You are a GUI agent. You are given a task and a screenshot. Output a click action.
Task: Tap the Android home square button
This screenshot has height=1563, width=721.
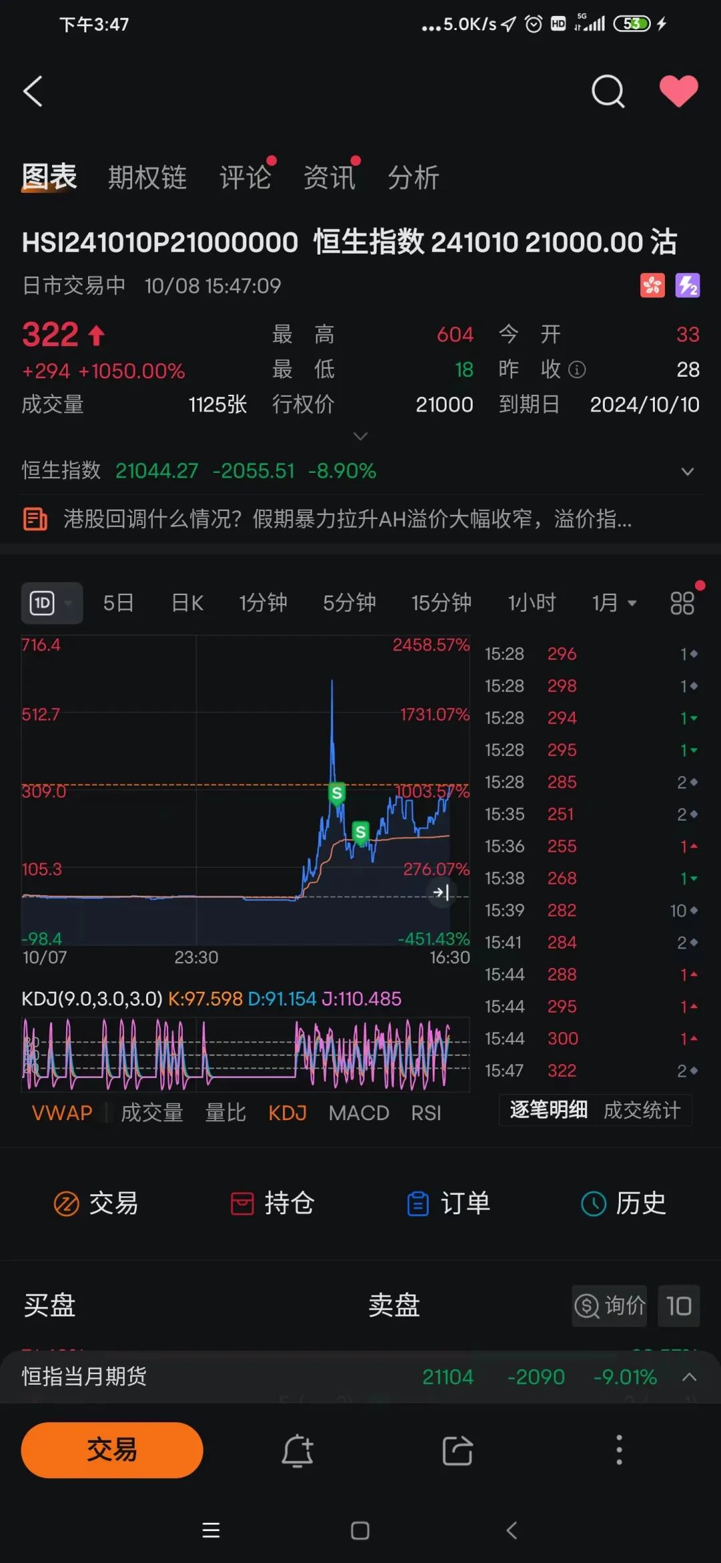(360, 1530)
